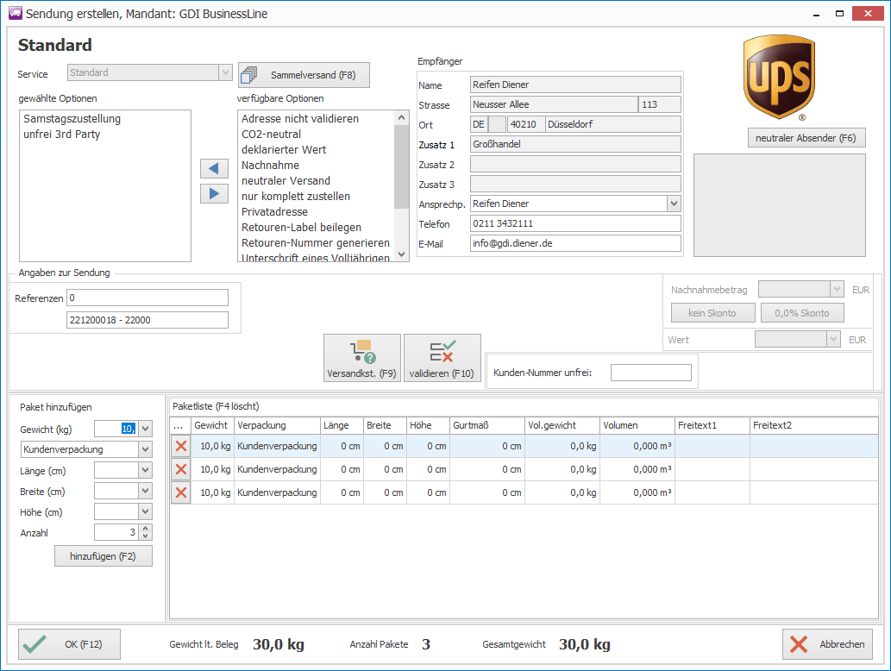Open Versandkst. (F9) shipping cost calculation
The width and height of the screenshot is (891, 671).
[361, 358]
